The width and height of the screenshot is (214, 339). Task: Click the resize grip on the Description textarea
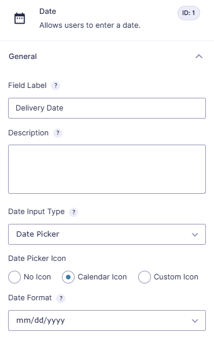(204, 191)
